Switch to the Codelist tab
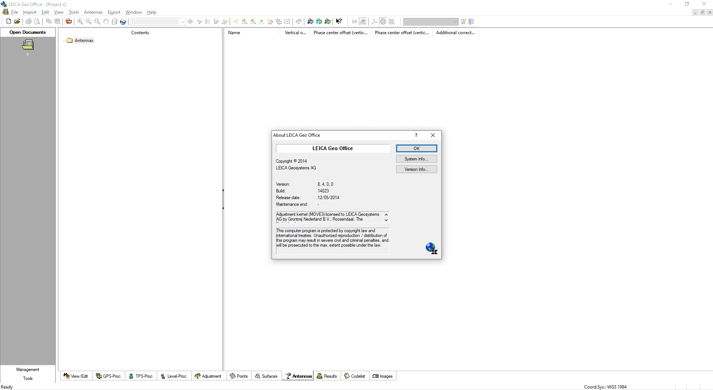Viewport: 713px width, 390px height. tap(355, 376)
